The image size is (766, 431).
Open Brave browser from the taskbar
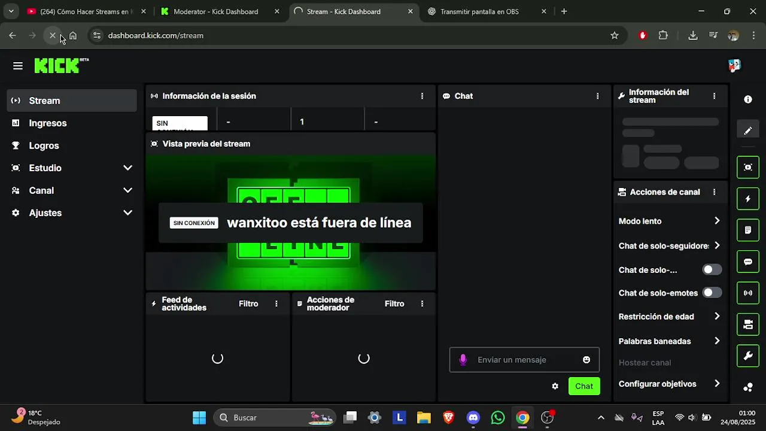click(x=449, y=417)
